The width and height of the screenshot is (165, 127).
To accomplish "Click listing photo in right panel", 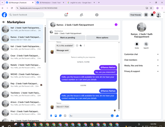I will 142,27.
